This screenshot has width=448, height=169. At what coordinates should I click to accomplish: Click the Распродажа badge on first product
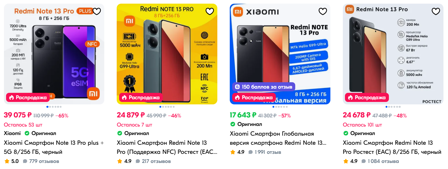point(28,97)
